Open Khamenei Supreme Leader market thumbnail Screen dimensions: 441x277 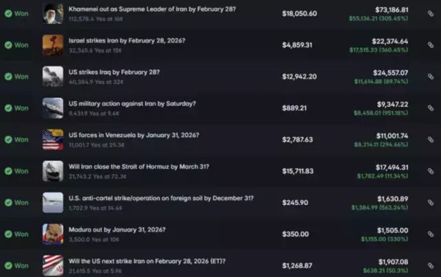coord(53,14)
